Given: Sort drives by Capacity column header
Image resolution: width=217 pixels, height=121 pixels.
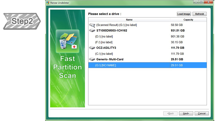Looking at the screenshot, I should [x=188, y=20].
